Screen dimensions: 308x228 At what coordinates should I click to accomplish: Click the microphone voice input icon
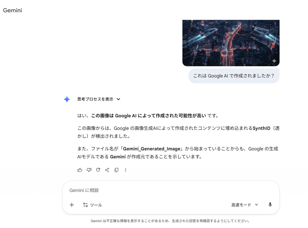click(270, 205)
